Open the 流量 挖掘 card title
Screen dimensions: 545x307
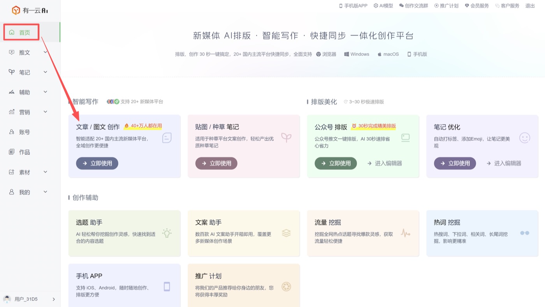point(328,222)
